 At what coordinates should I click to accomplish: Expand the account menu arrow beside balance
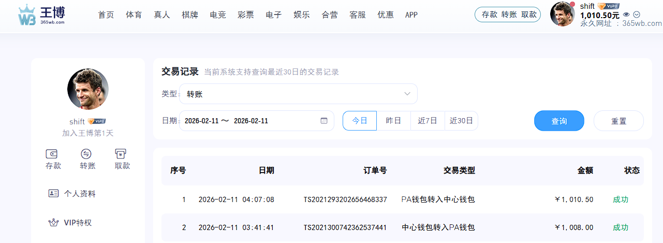tap(637, 15)
